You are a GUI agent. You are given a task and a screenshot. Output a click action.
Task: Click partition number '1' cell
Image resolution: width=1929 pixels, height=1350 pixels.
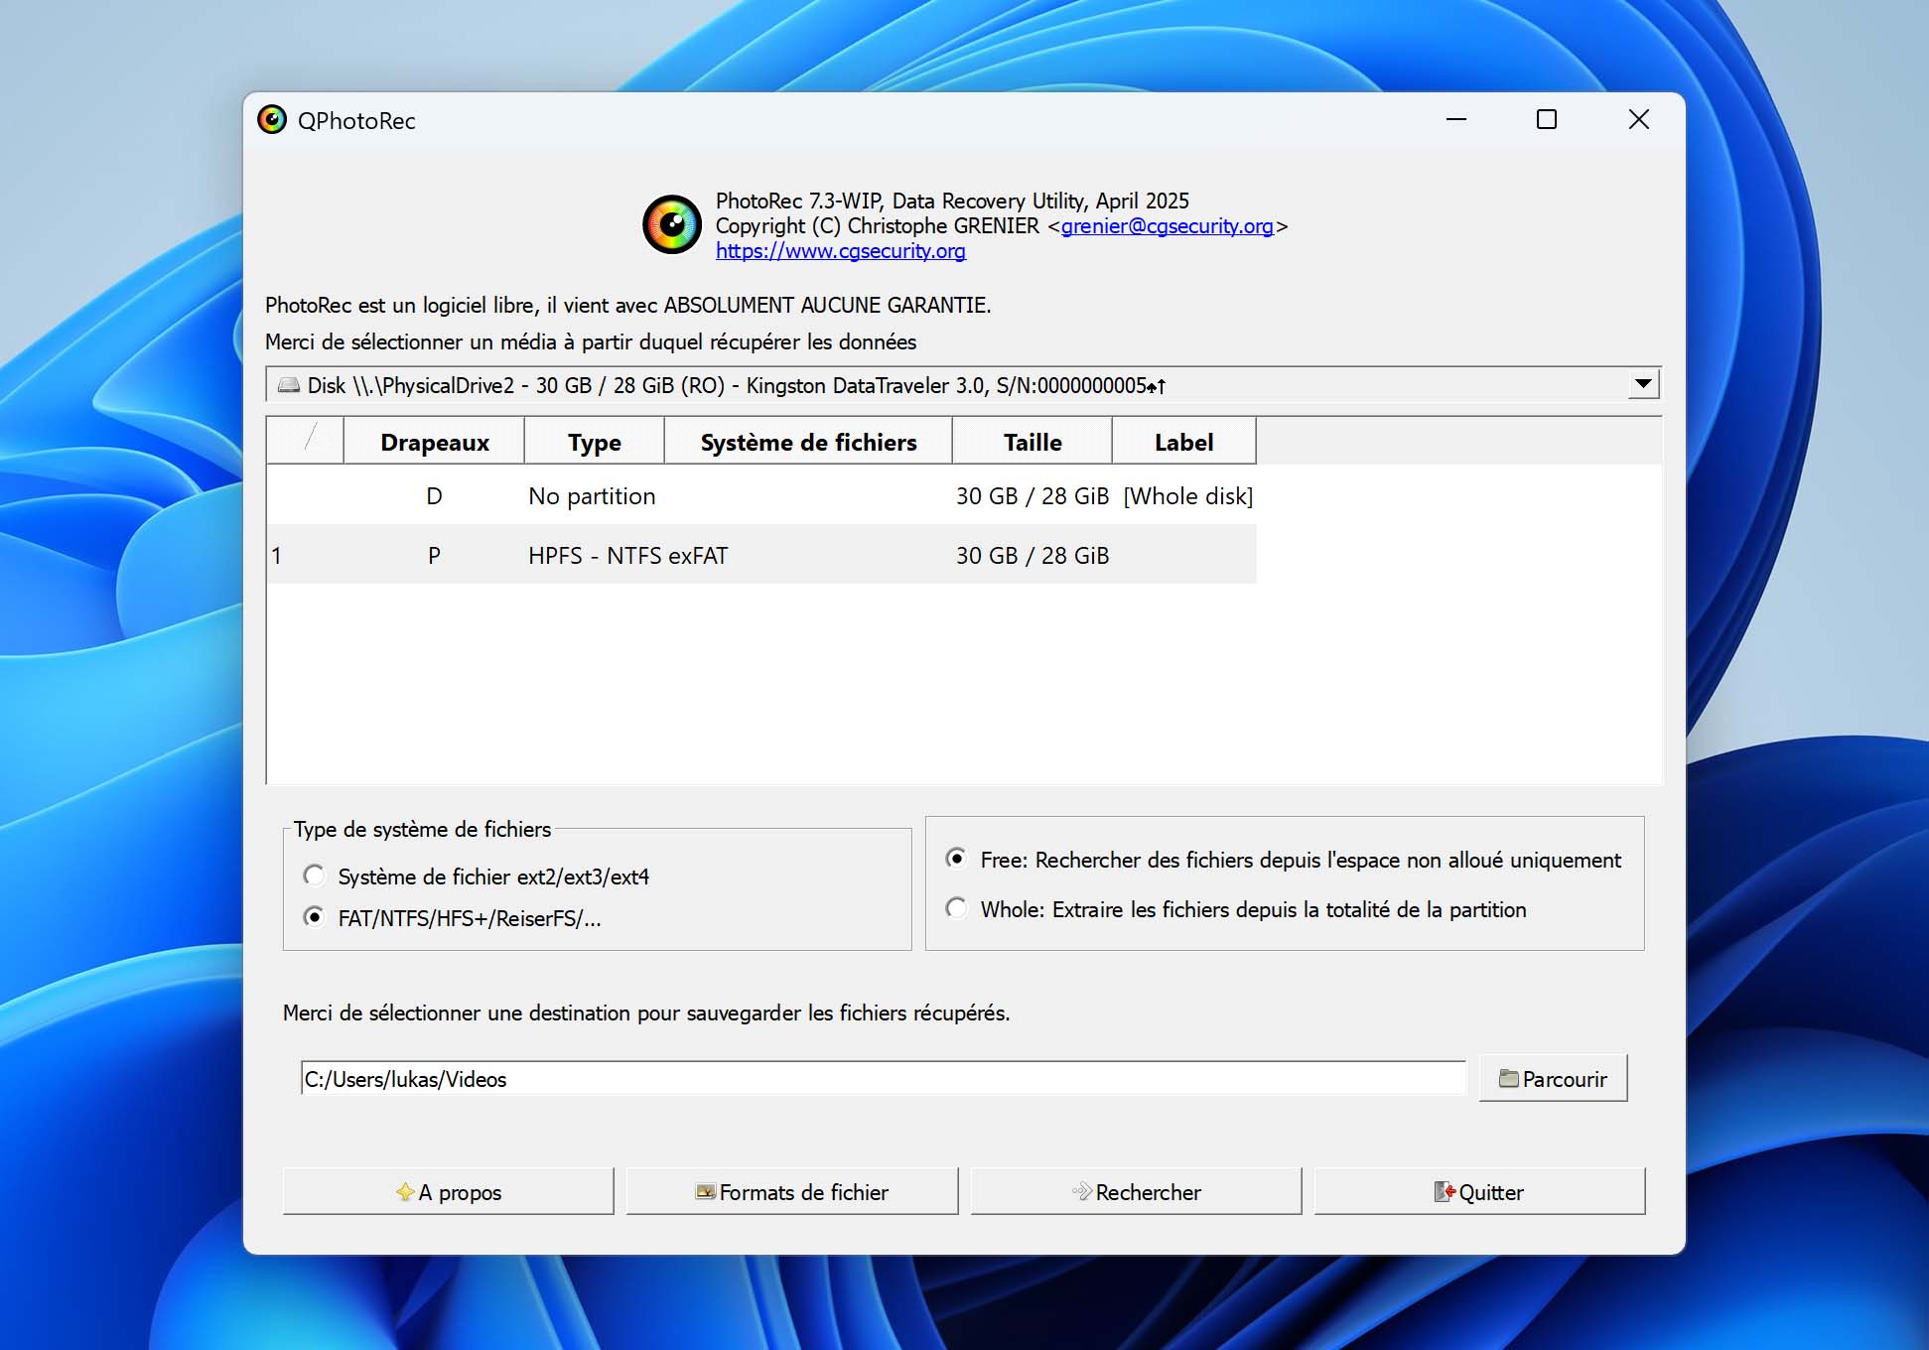pos(276,555)
